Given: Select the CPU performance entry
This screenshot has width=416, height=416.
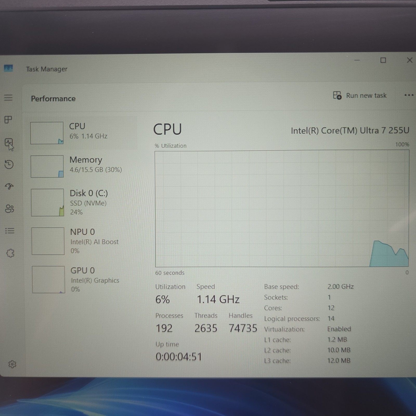Looking at the screenshot, I should click(81, 133).
